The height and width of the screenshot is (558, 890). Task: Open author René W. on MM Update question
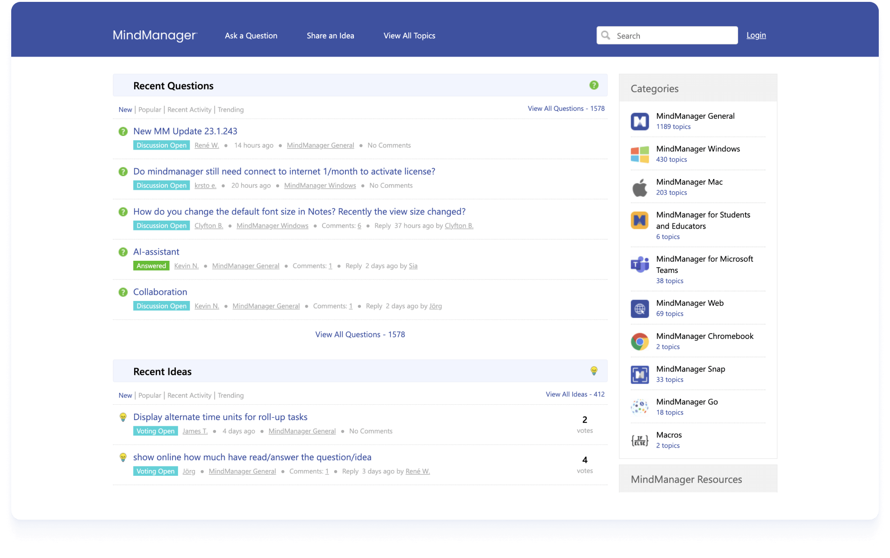click(x=207, y=145)
